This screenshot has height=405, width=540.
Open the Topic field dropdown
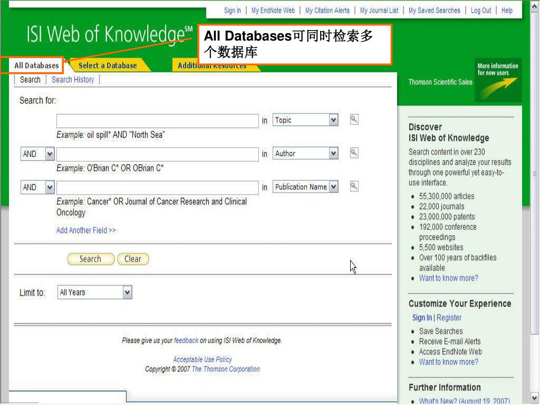[x=333, y=120]
